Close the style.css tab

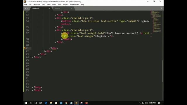(72, 8)
